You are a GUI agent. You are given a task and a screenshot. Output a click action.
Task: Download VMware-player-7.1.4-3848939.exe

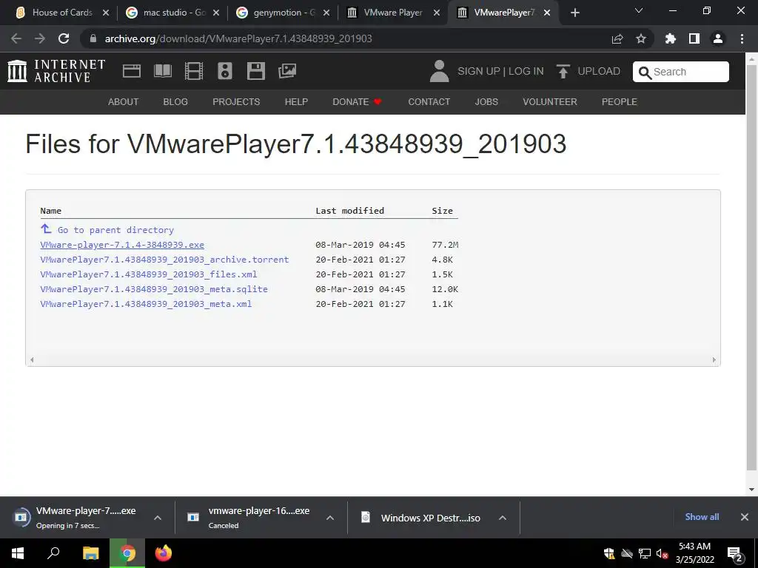122,245
